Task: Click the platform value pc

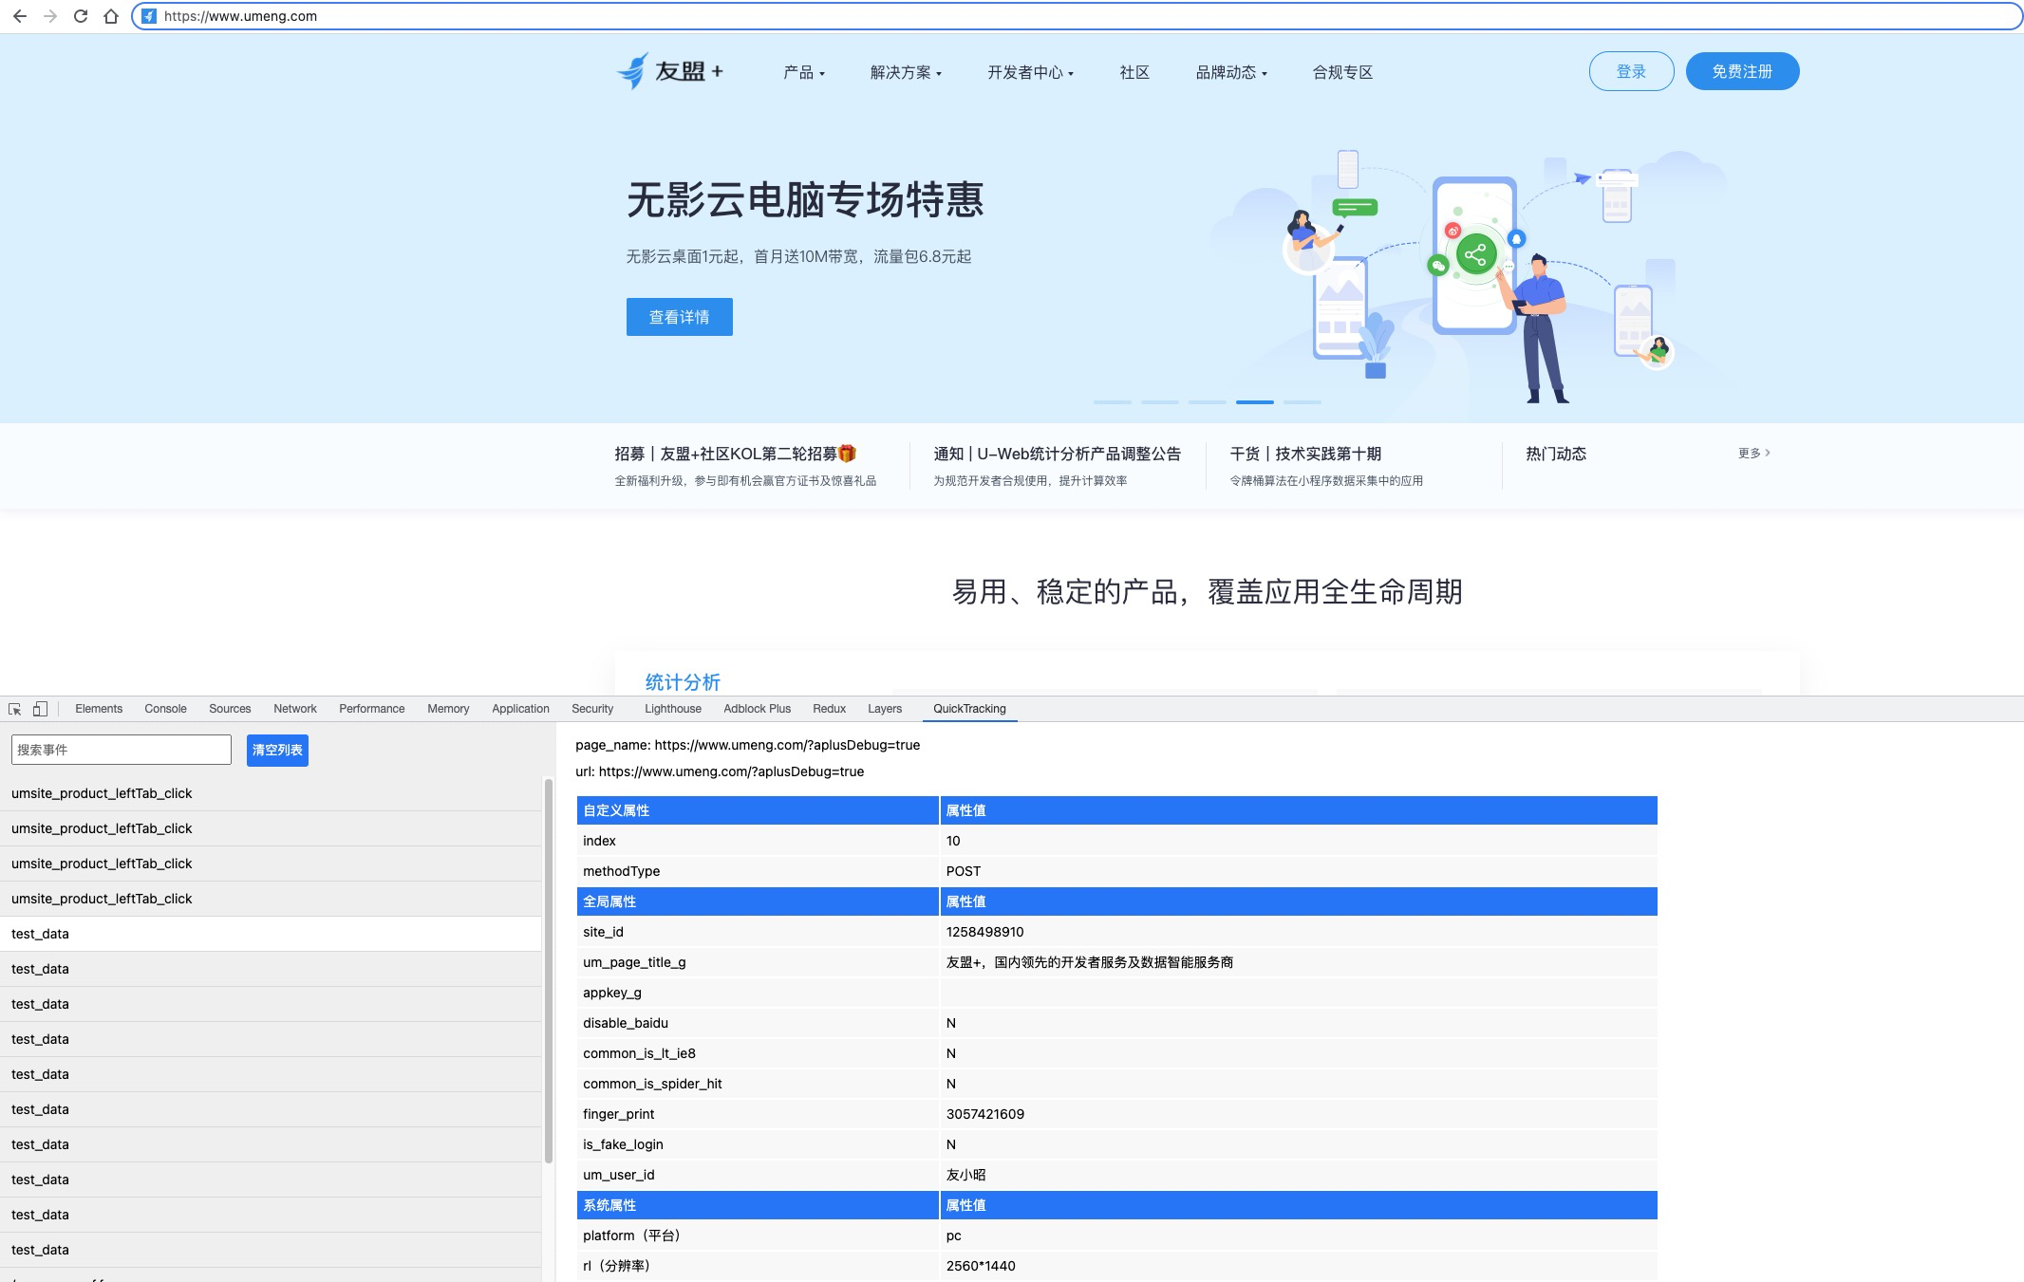Action: click(954, 1236)
